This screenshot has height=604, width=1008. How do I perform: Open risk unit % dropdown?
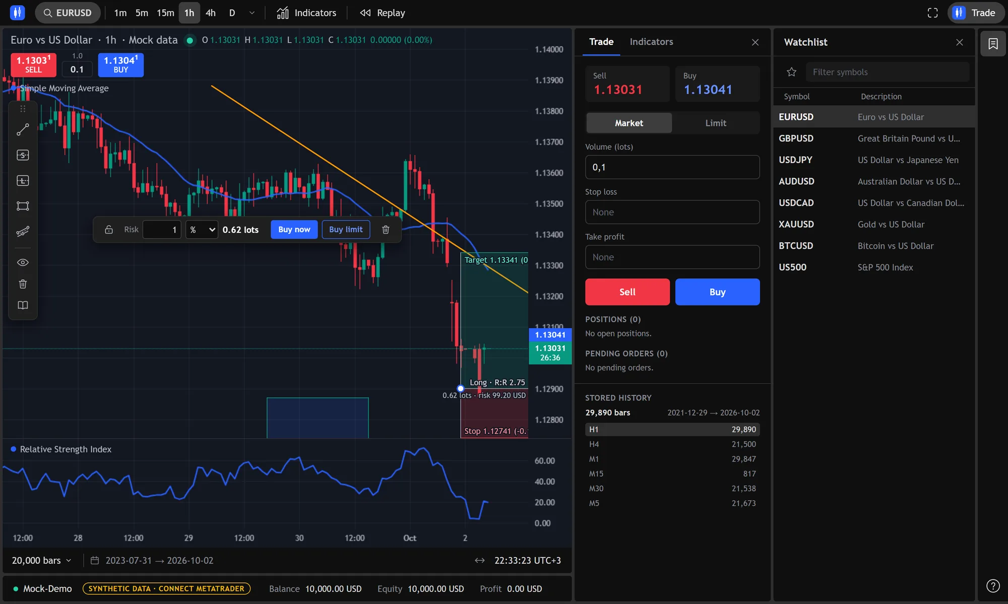coord(202,230)
